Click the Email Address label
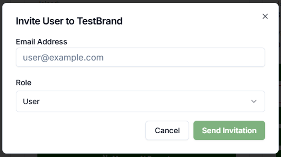Image resolution: width=281 pixels, height=157 pixels. [x=41, y=41]
